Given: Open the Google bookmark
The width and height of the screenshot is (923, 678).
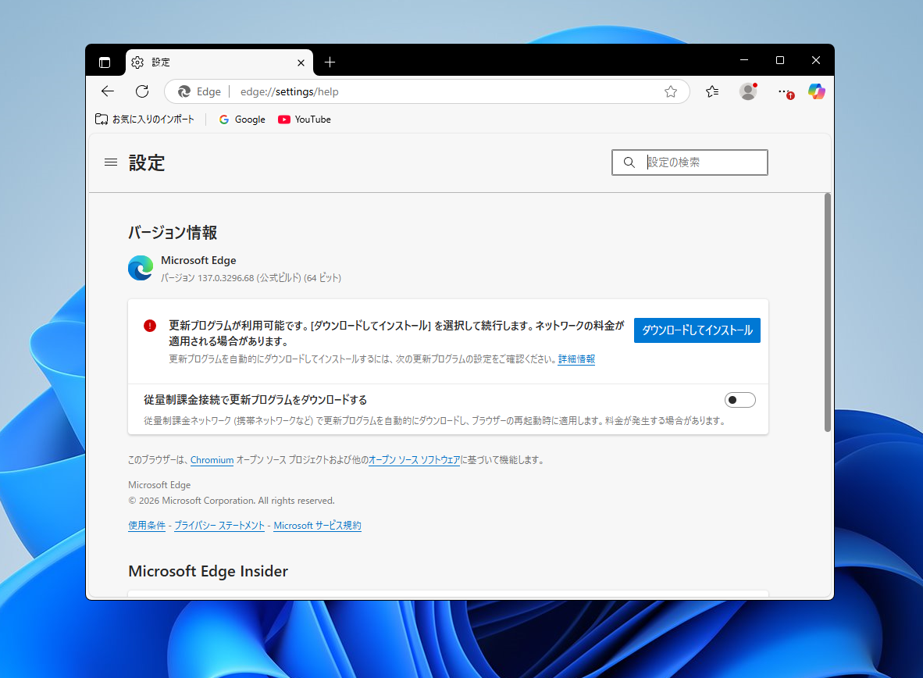Looking at the screenshot, I should [242, 119].
